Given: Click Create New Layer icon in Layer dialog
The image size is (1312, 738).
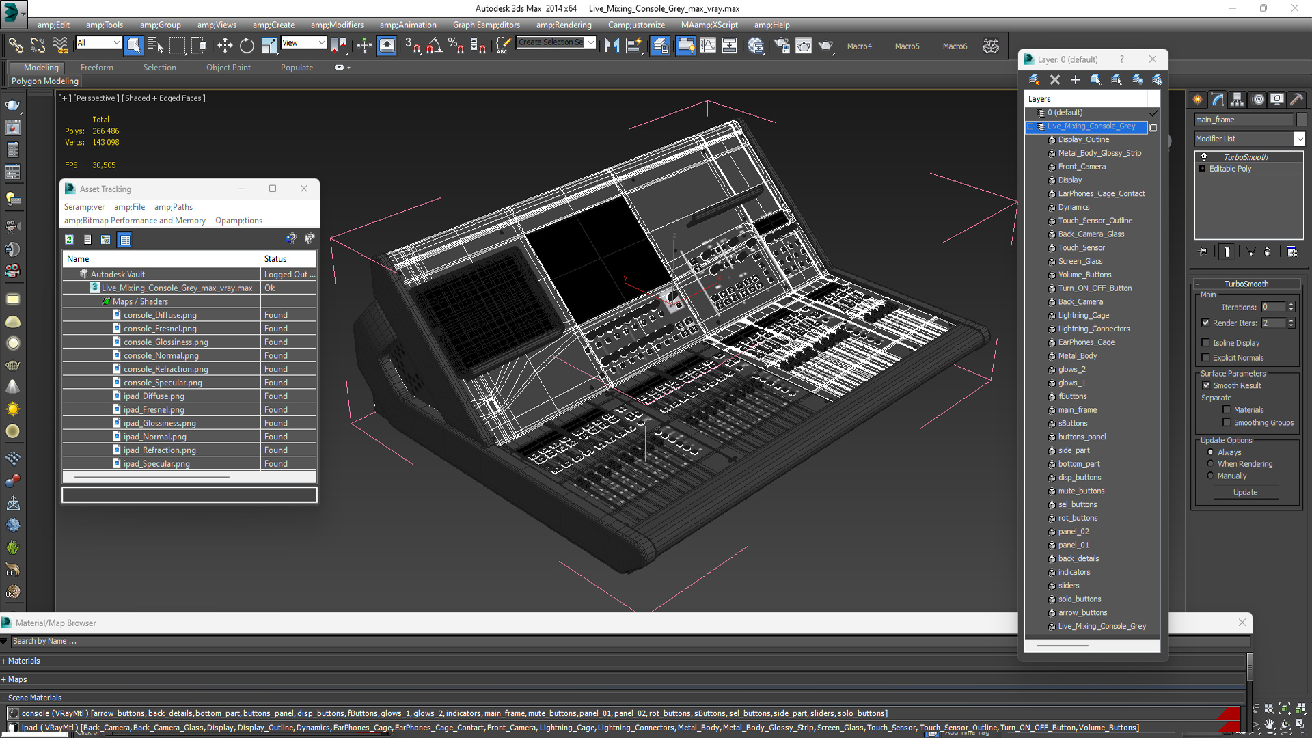Looking at the screenshot, I should click(1035, 80).
